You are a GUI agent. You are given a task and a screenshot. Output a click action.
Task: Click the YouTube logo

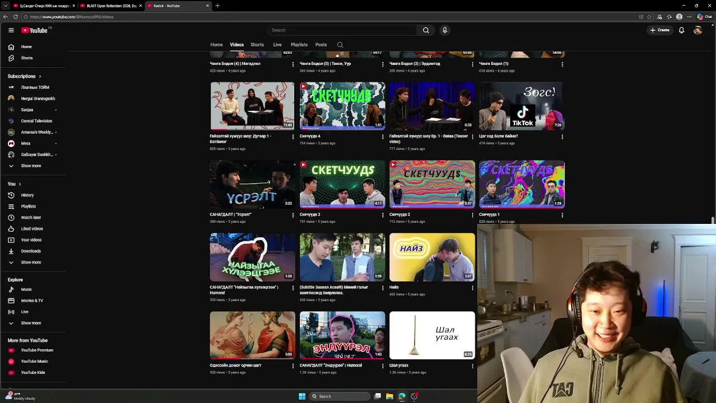35,30
